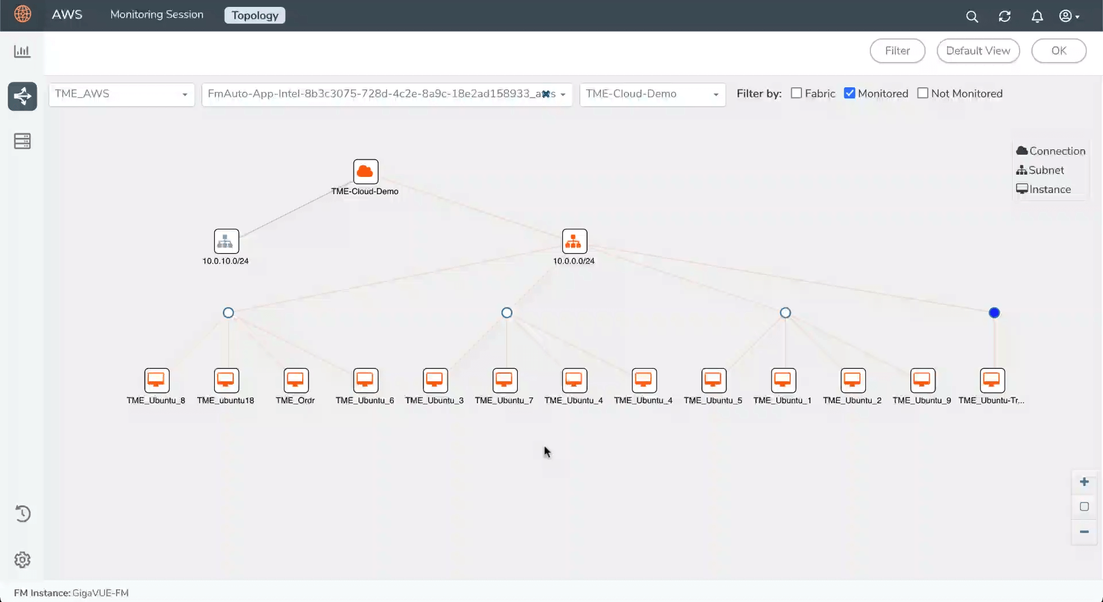Open the settings gear in sidebar
Image resolution: width=1103 pixels, height=602 pixels.
pos(22,559)
